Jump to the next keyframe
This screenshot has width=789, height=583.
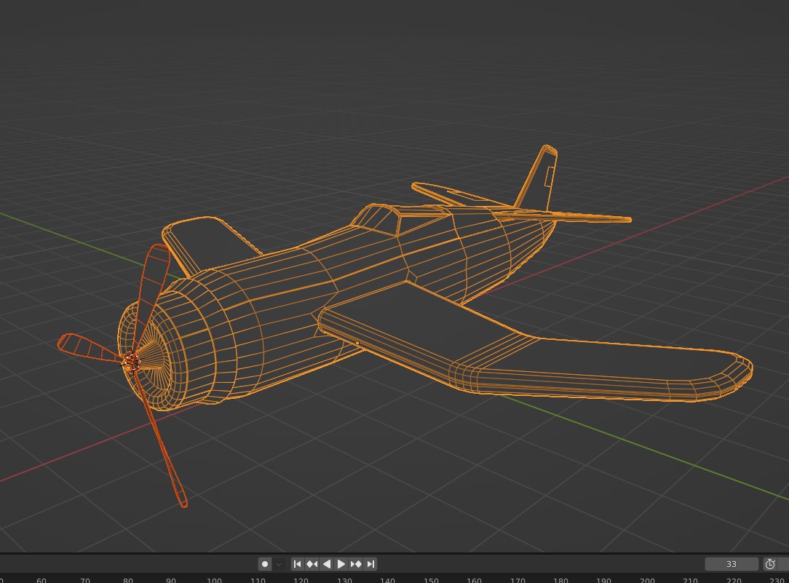(356, 563)
